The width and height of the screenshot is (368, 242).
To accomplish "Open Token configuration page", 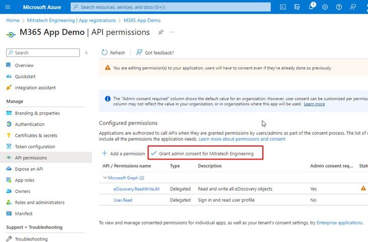I will point(35,146).
